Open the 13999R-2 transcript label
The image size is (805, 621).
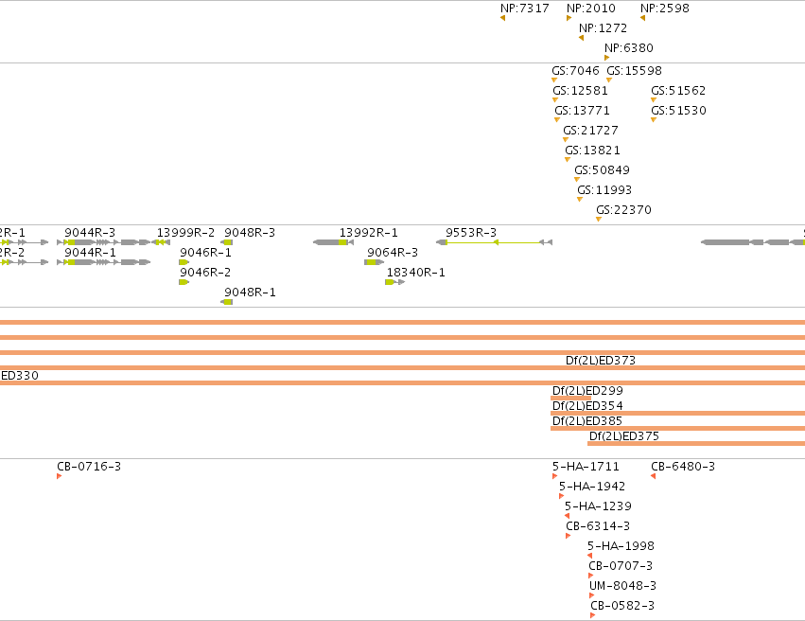point(185,233)
